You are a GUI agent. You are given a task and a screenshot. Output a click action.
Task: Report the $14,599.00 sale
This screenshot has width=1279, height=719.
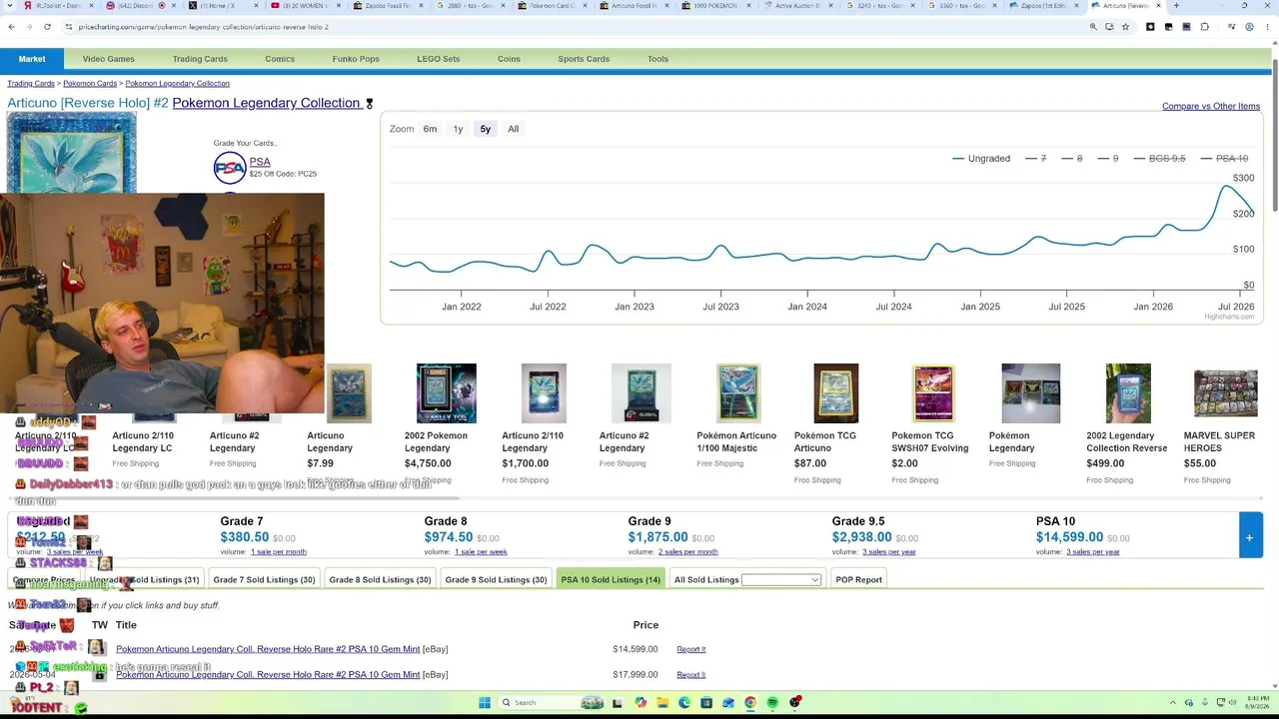pyautogui.click(x=690, y=649)
